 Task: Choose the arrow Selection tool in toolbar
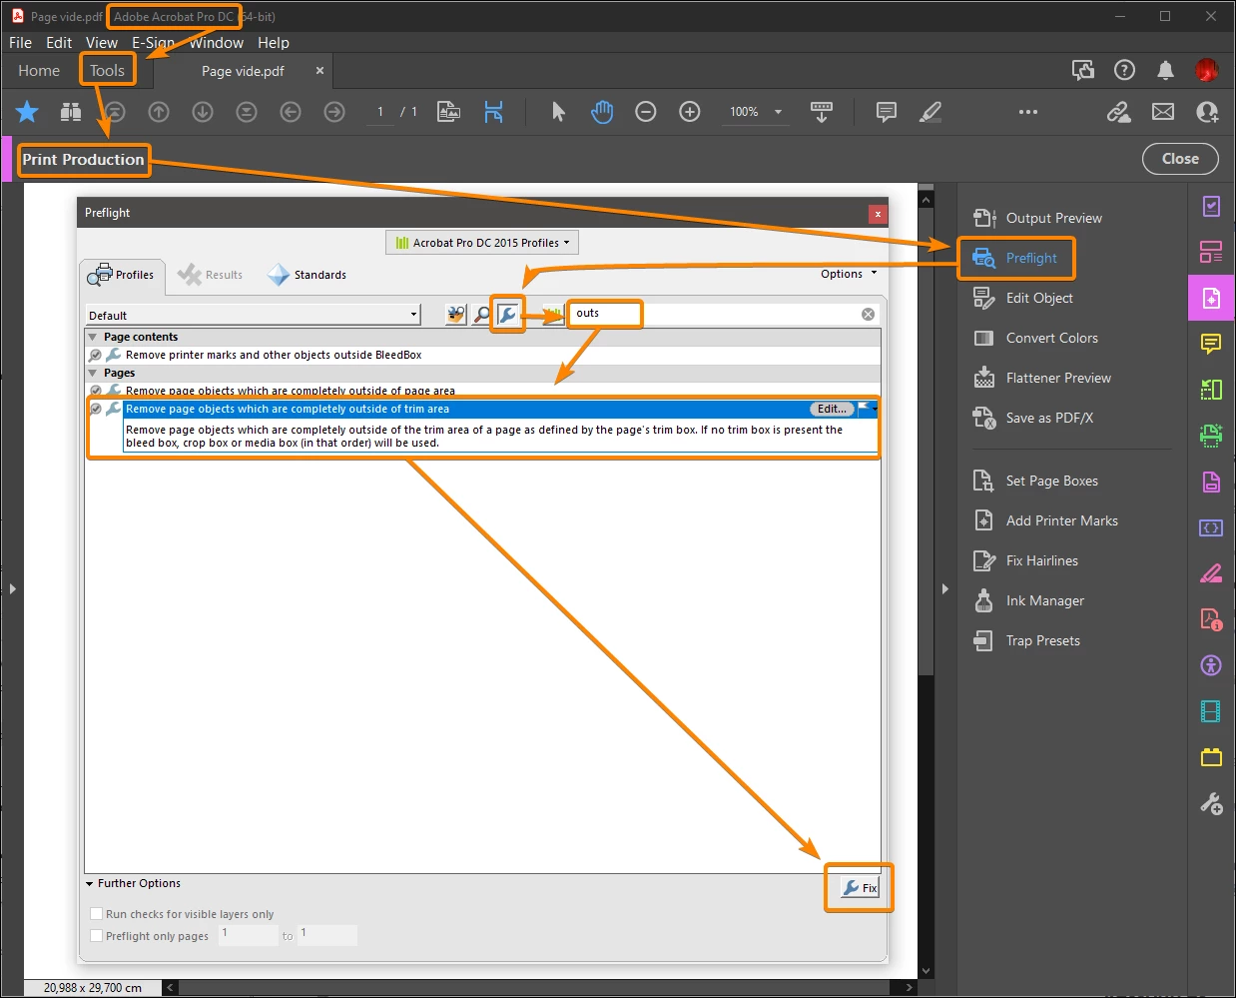(x=558, y=112)
